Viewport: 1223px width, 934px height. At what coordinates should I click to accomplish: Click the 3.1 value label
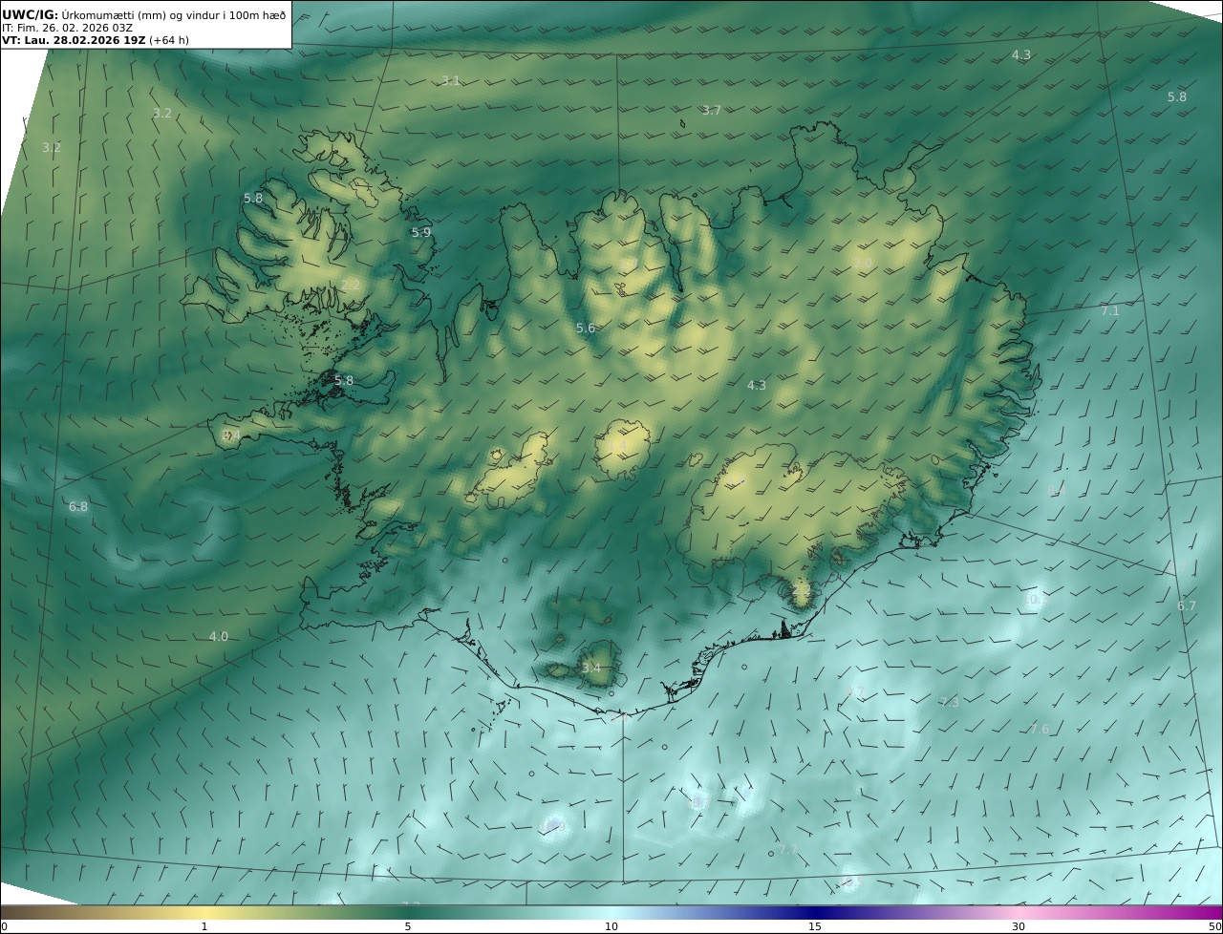(451, 81)
